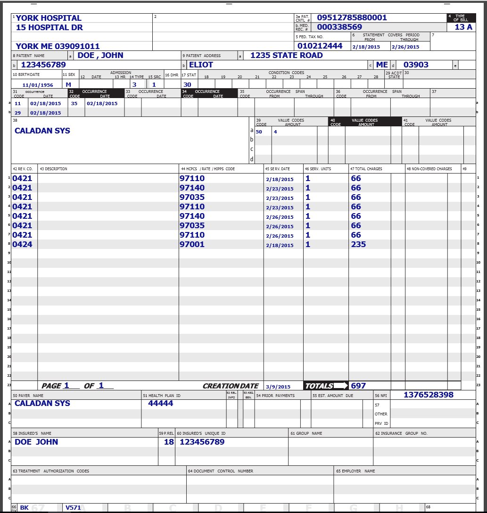Click HCPCS code 97110 on line 1
The width and height of the screenshot is (487, 513).
pyautogui.click(x=192, y=179)
